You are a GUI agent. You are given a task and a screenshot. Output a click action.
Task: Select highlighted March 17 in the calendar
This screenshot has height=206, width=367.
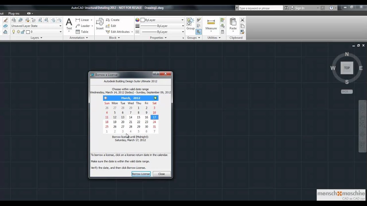tap(154, 117)
